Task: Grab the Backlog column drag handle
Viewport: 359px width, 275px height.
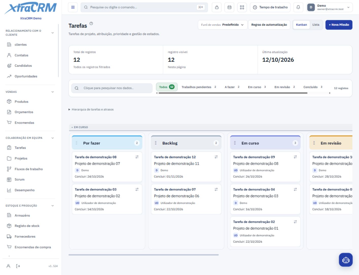Action: [156, 143]
